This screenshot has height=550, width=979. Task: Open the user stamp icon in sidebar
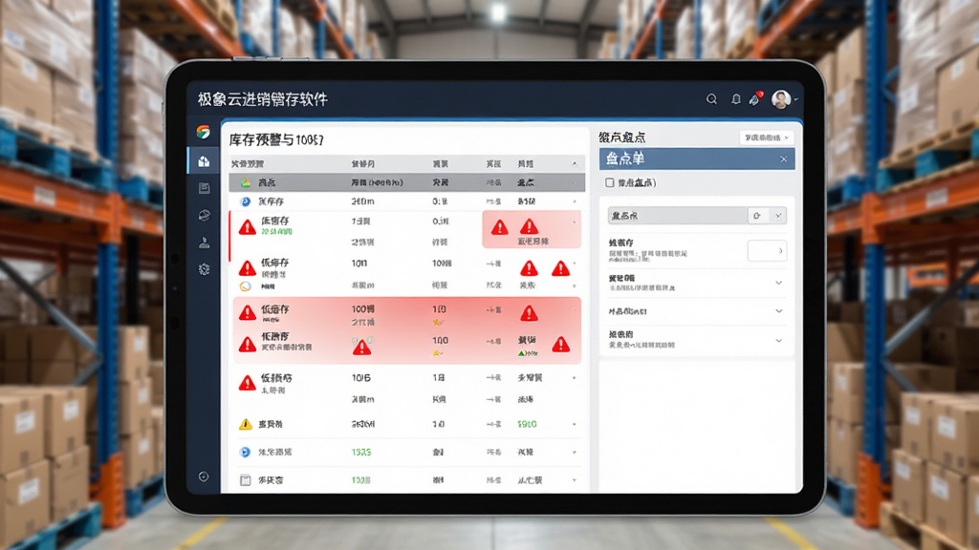[205, 243]
